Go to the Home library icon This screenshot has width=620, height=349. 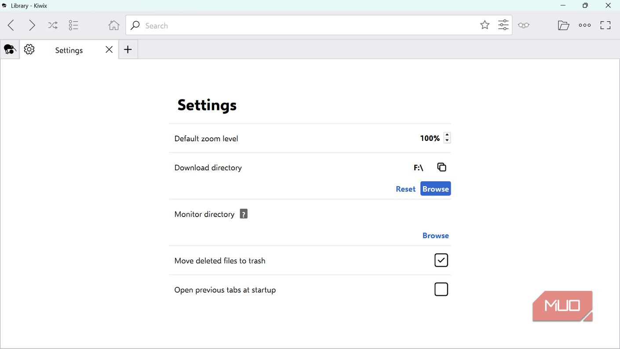[x=114, y=26]
